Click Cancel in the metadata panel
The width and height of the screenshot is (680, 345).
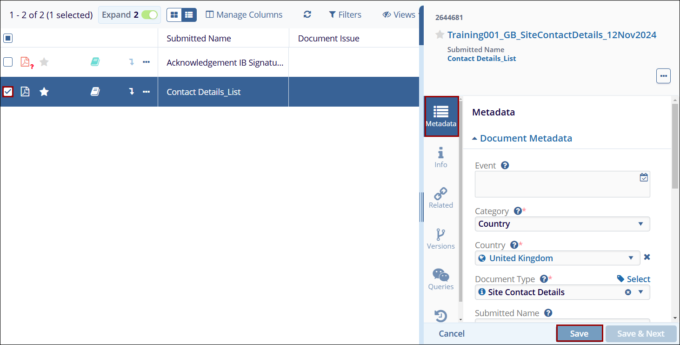tap(452, 333)
